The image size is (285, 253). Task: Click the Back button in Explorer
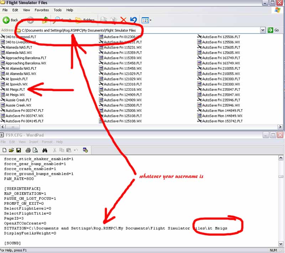(x=11, y=20)
